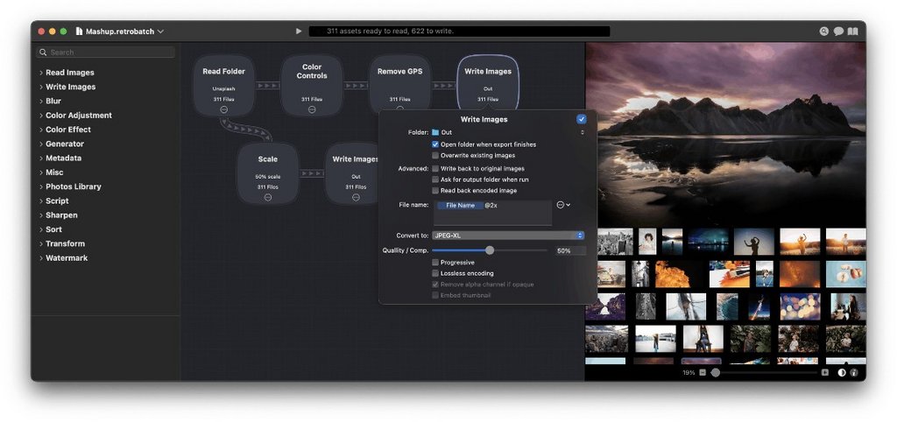Toggle the half-circle preview comparison icon
The height and width of the screenshot is (422, 897).
point(842,373)
